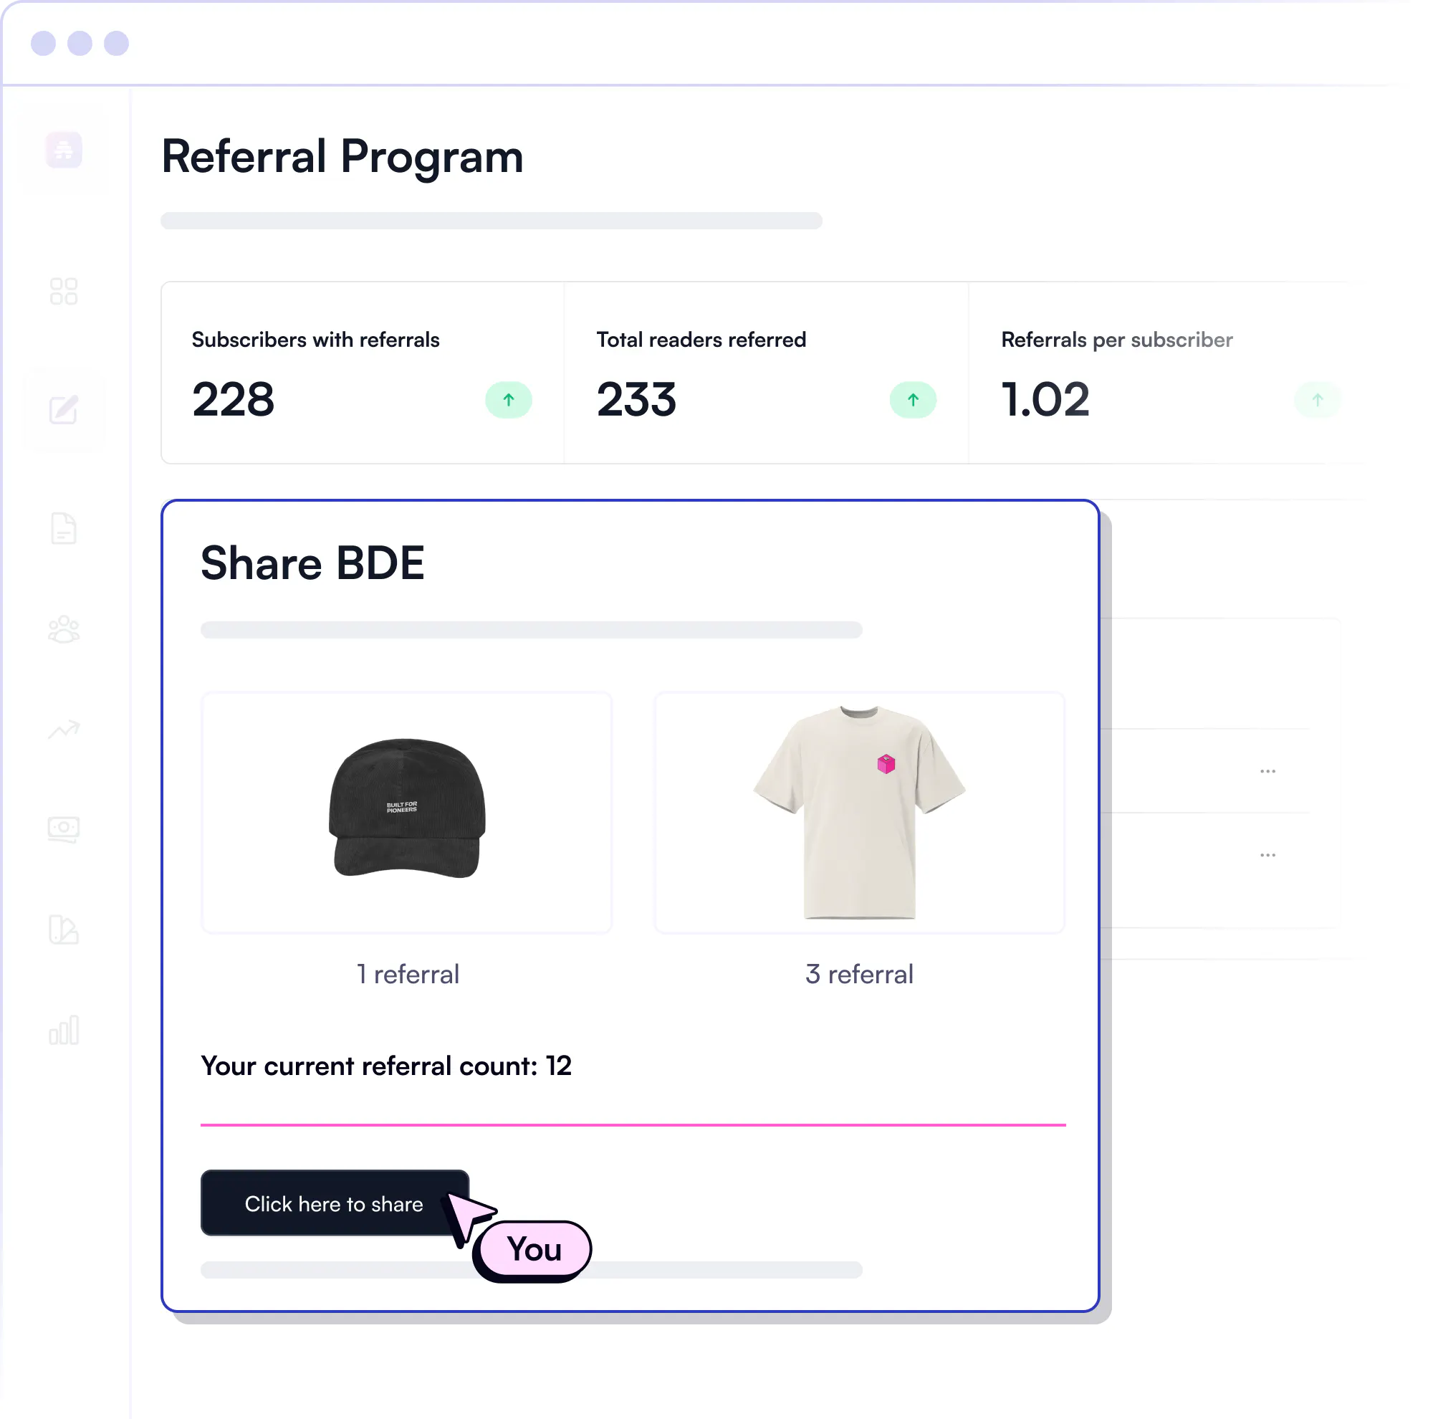
Task: Open the lower three-dot options menu
Action: (1267, 855)
